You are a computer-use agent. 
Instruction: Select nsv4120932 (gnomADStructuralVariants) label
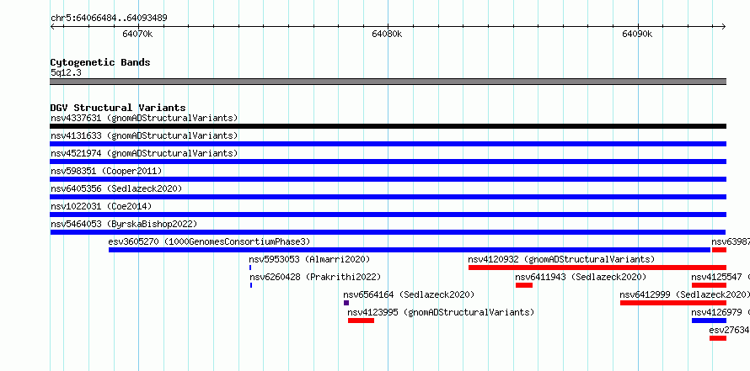coord(561,259)
